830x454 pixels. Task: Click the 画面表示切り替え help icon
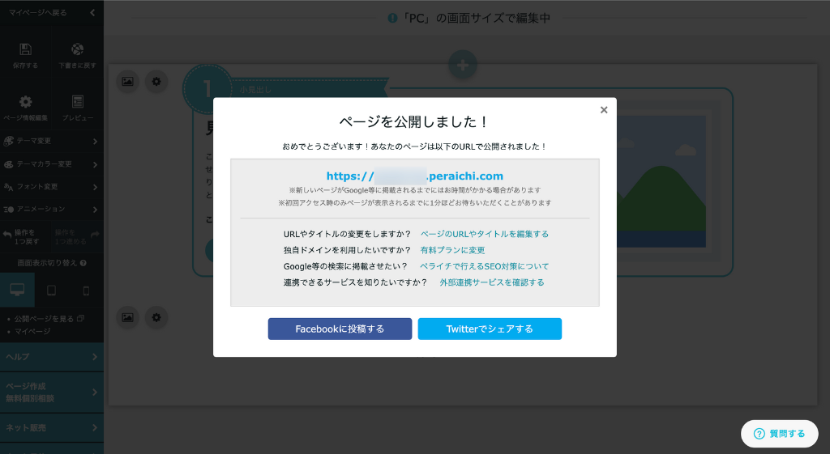tap(83, 263)
